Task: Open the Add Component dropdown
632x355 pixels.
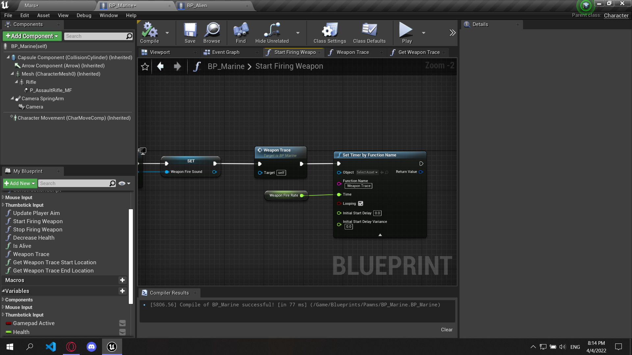Action: (32, 36)
